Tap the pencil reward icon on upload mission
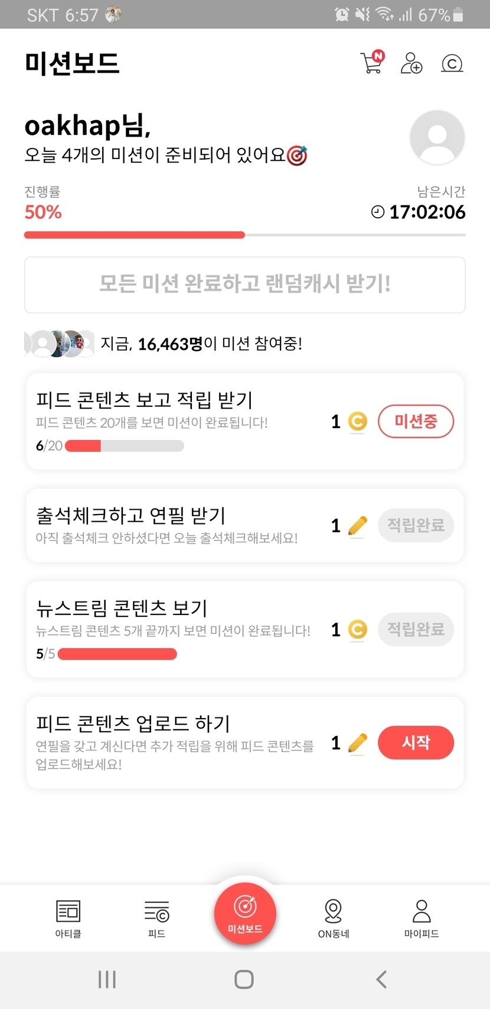Viewport: 490px width, 1009px height. click(357, 743)
